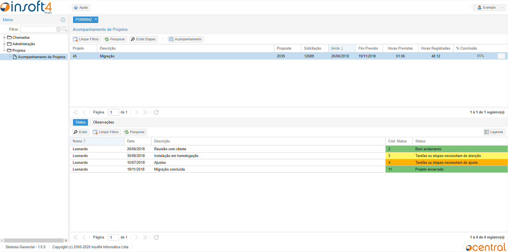Click the projects grid page number field
This screenshot has width=508, height=252.
coord(113,113)
